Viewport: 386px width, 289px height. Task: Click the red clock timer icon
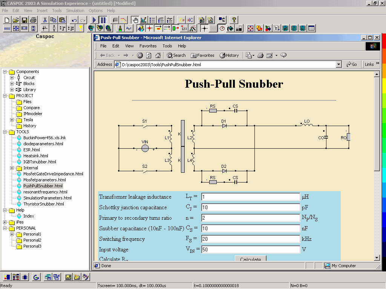point(222,28)
